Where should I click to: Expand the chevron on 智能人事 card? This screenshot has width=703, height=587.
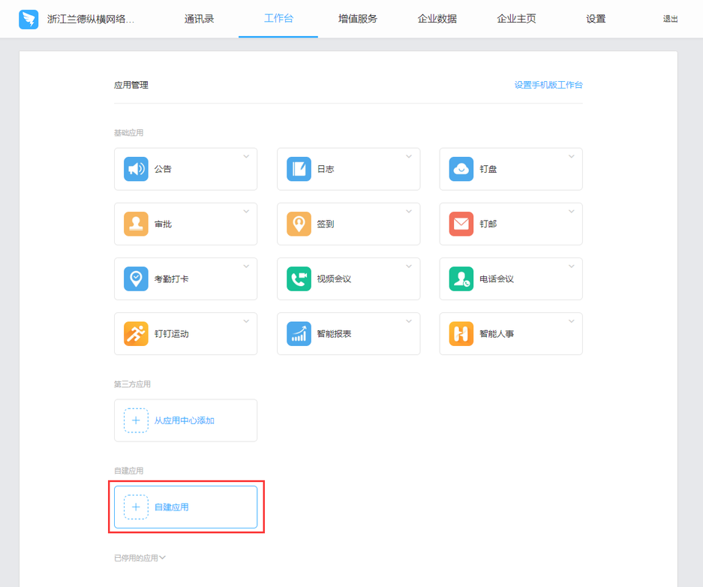[x=572, y=321]
